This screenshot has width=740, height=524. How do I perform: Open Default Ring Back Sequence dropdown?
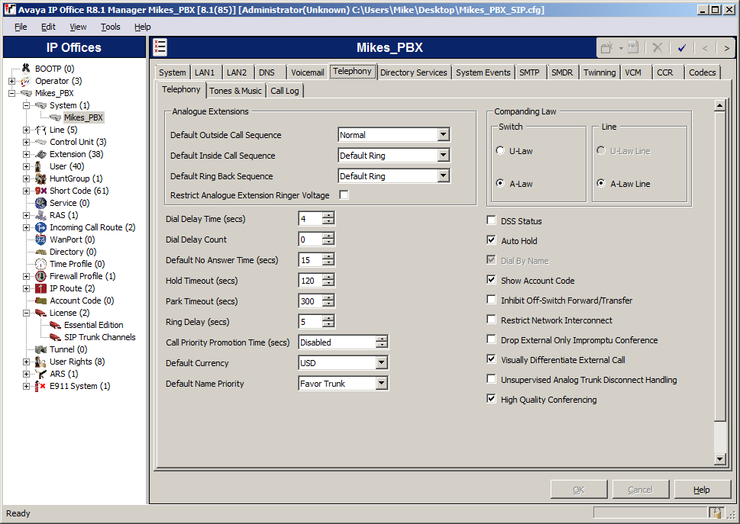[x=443, y=175]
